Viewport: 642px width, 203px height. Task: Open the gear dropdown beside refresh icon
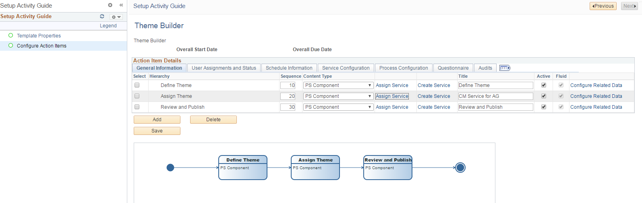point(116,17)
